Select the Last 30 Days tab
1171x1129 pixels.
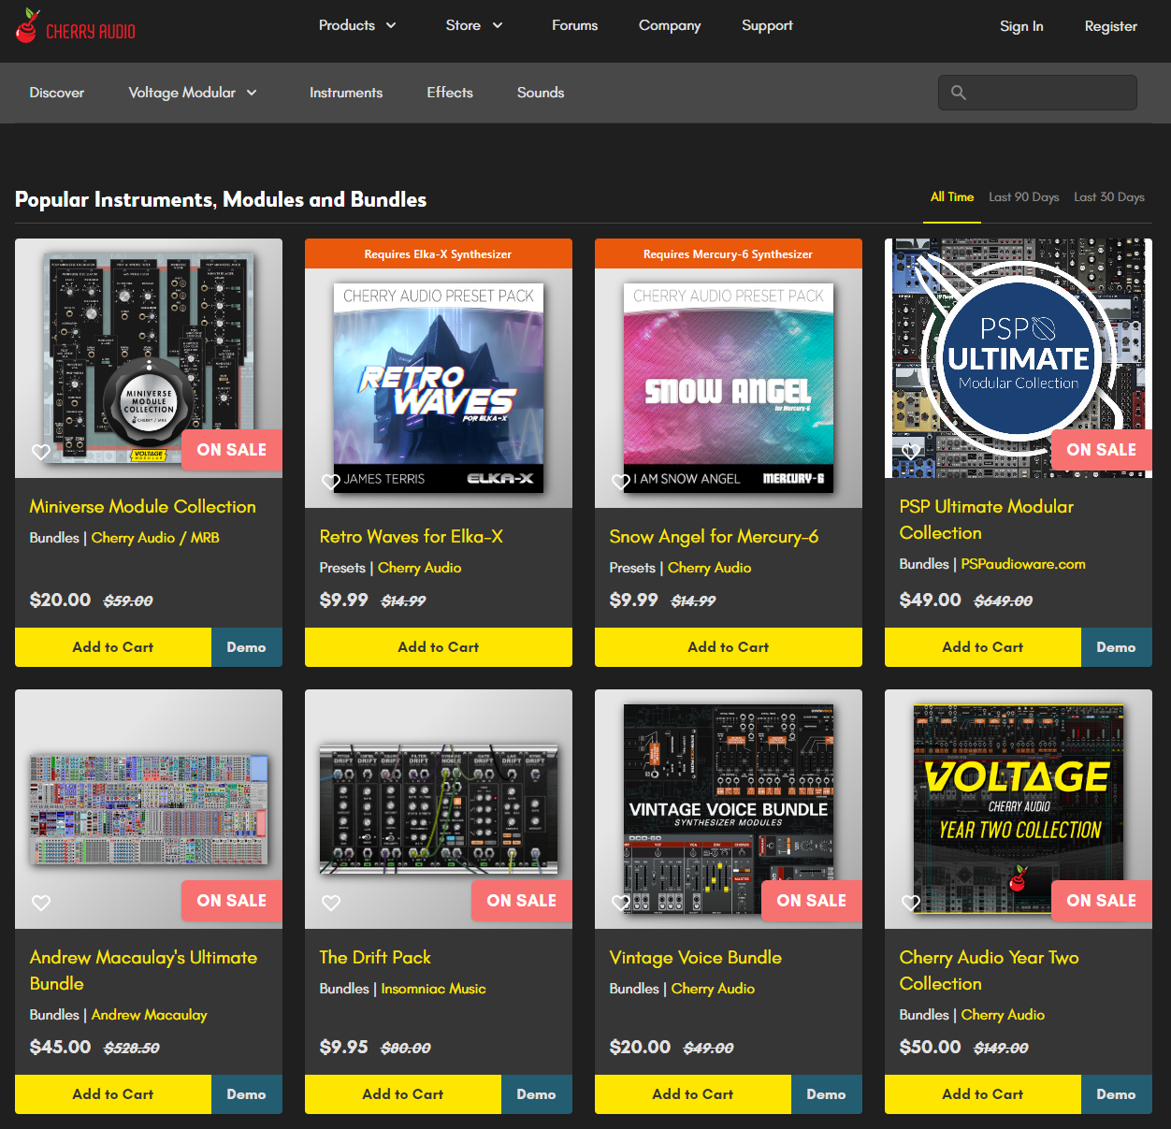point(1109,197)
